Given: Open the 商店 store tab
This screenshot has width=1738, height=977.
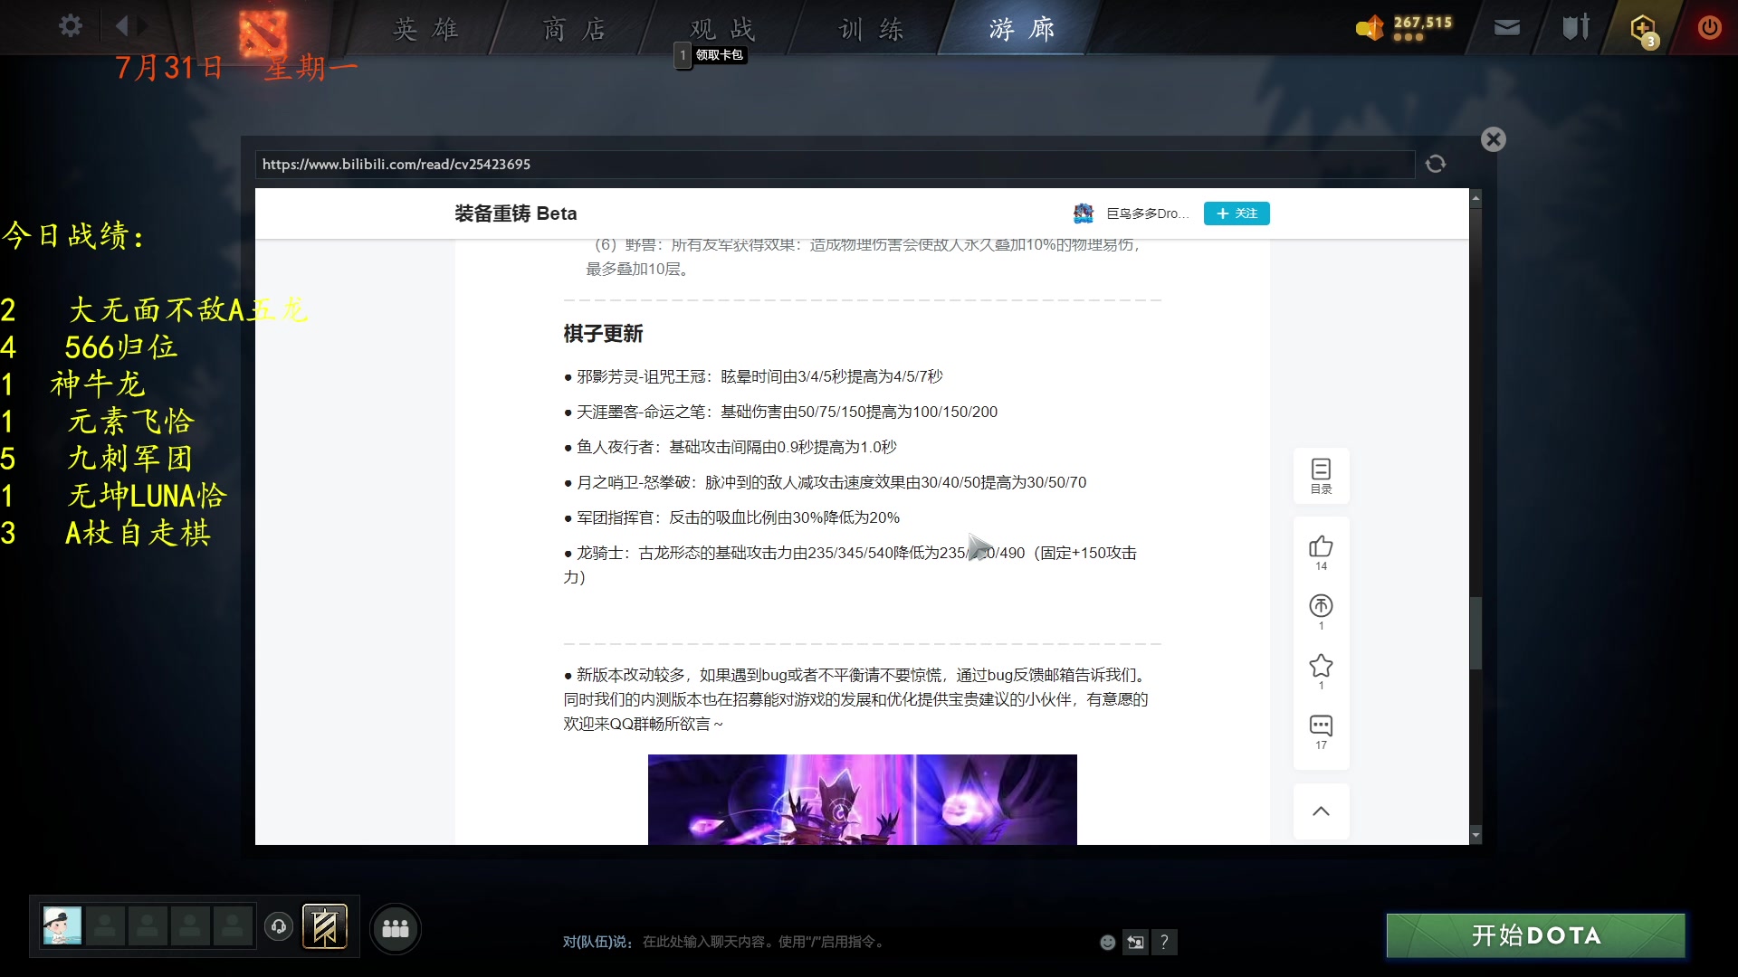Looking at the screenshot, I should point(574,29).
